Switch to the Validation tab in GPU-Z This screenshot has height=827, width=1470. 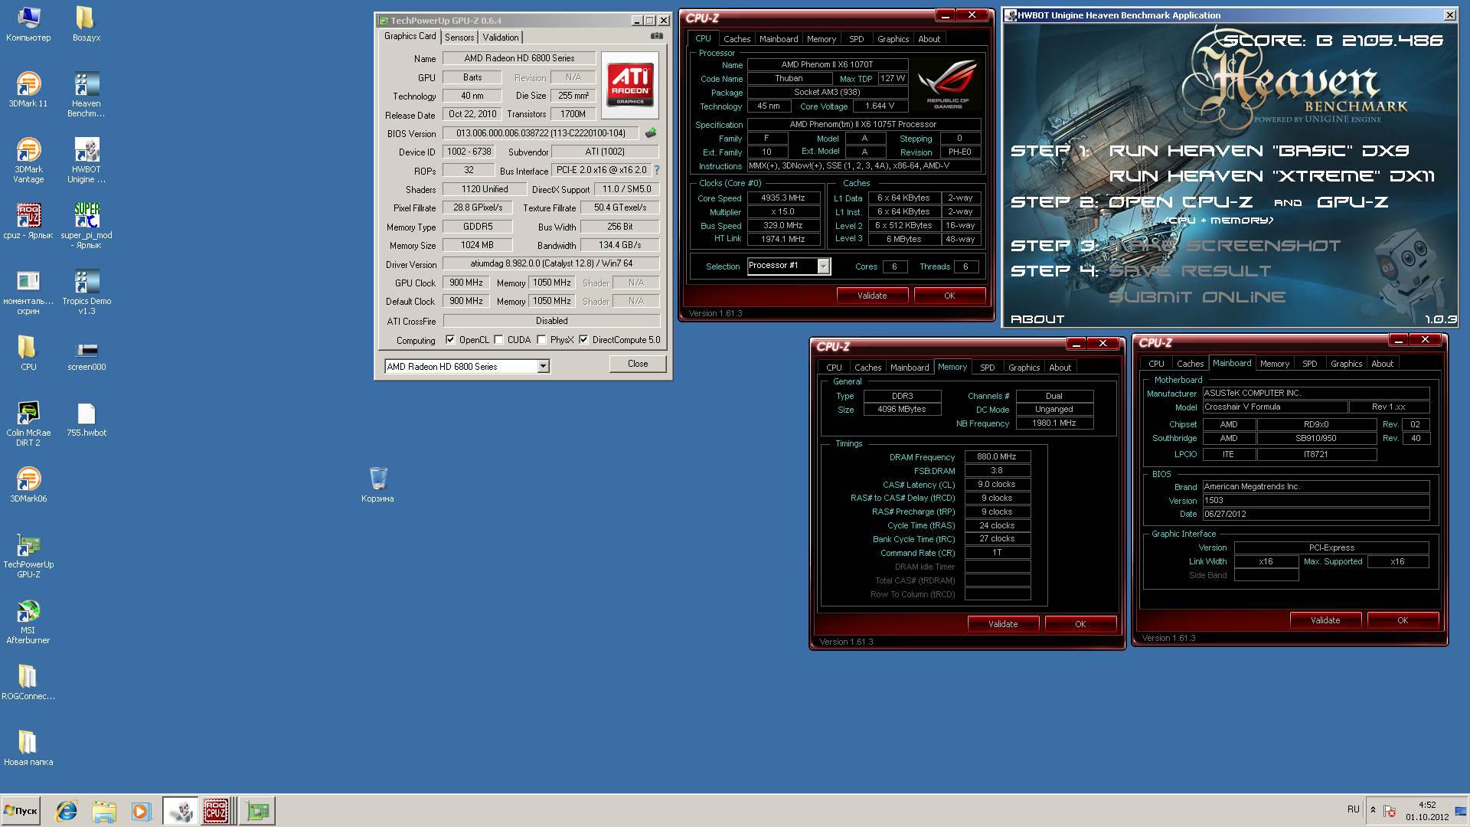pos(501,38)
